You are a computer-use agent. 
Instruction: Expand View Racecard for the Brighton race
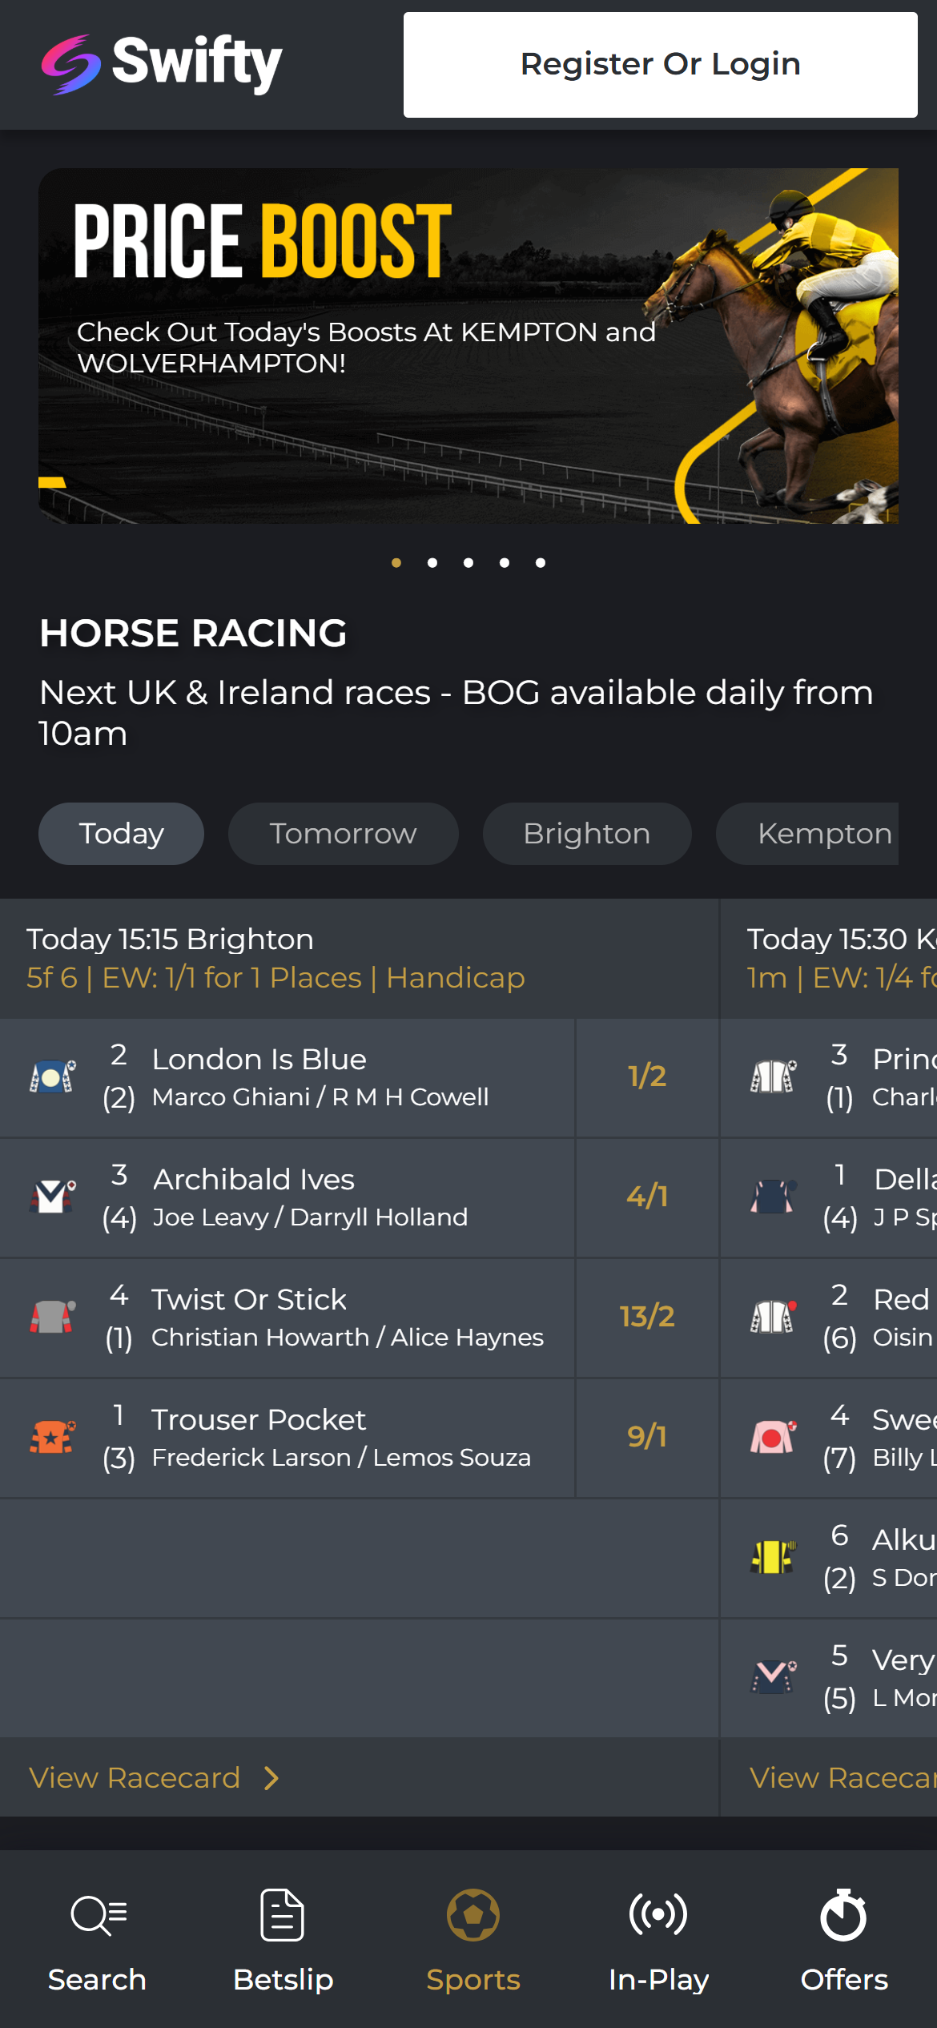152,1778
